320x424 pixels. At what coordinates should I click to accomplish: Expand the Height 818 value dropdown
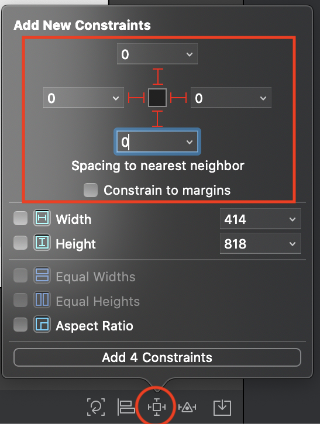[x=293, y=244]
